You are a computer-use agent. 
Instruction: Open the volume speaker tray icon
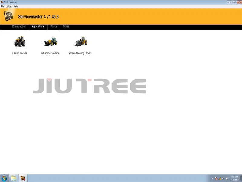tap(223, 179)
